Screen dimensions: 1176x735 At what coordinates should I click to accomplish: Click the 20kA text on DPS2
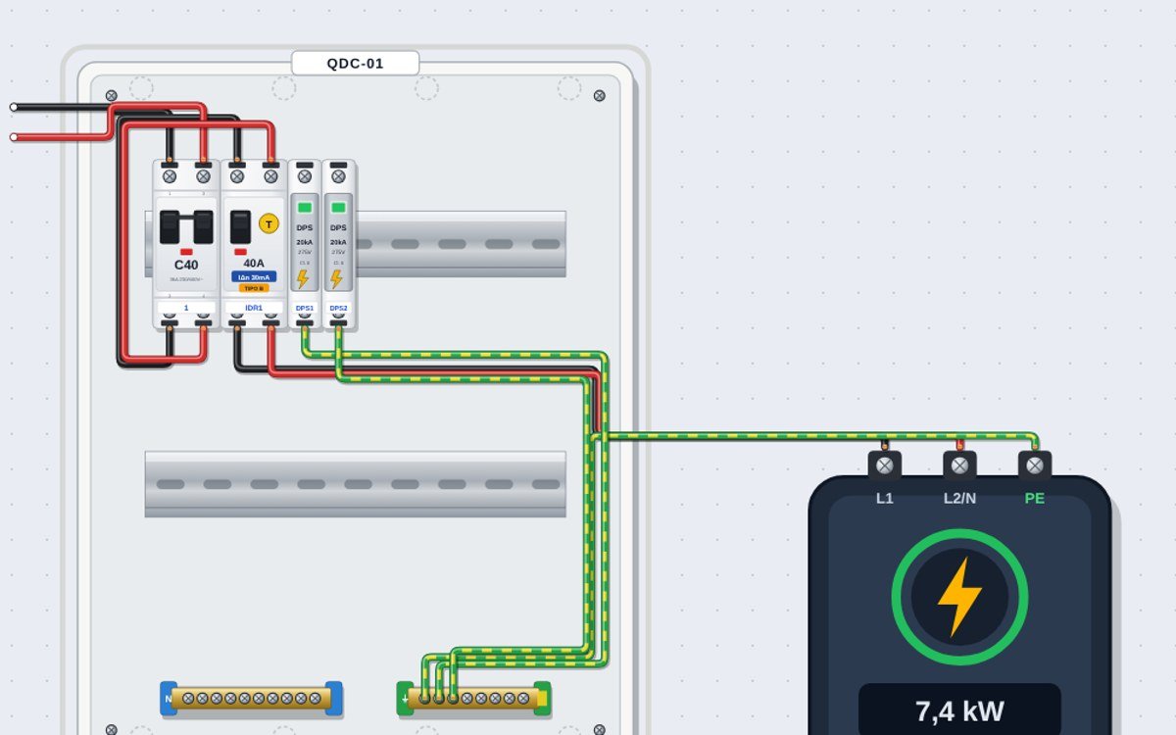[338, 242]
